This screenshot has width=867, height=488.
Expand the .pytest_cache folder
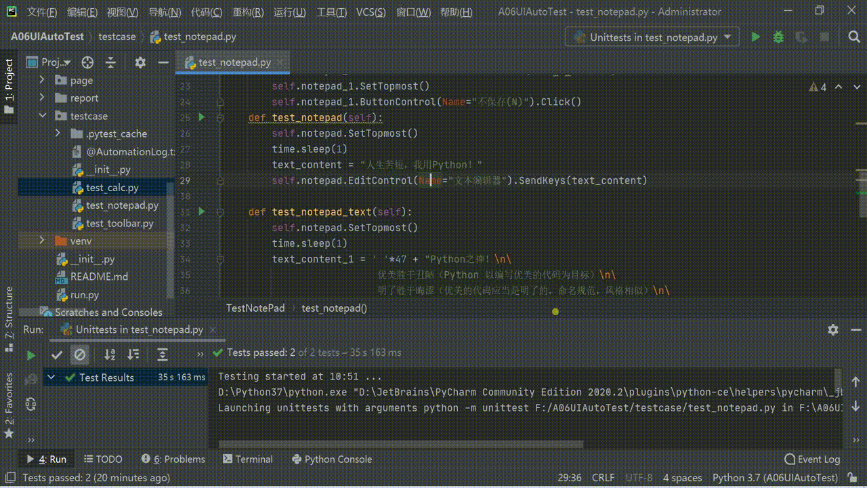tap(58, 134)
